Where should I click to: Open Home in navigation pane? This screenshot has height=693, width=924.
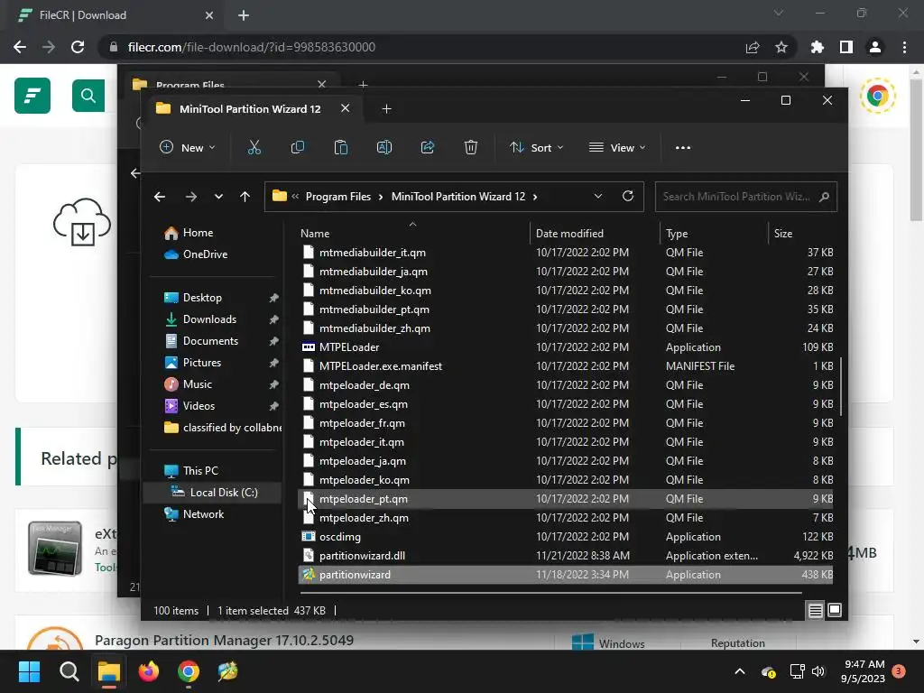(198, 233)
